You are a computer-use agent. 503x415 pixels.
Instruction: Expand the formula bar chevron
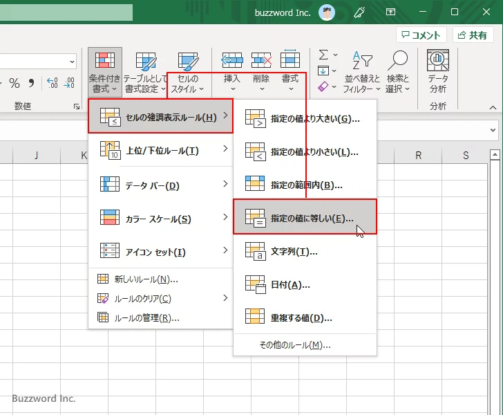coord(493,130)
